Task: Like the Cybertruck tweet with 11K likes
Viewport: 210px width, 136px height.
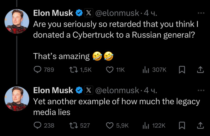Action: pos(109,70)
